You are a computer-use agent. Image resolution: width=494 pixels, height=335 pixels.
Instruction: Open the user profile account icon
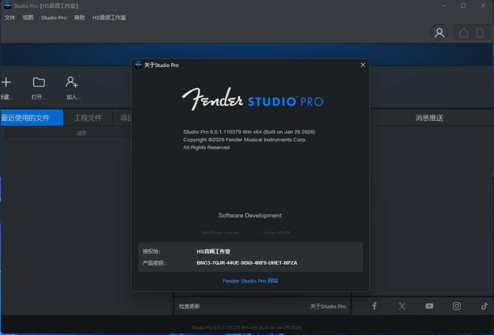coord(439,32)
